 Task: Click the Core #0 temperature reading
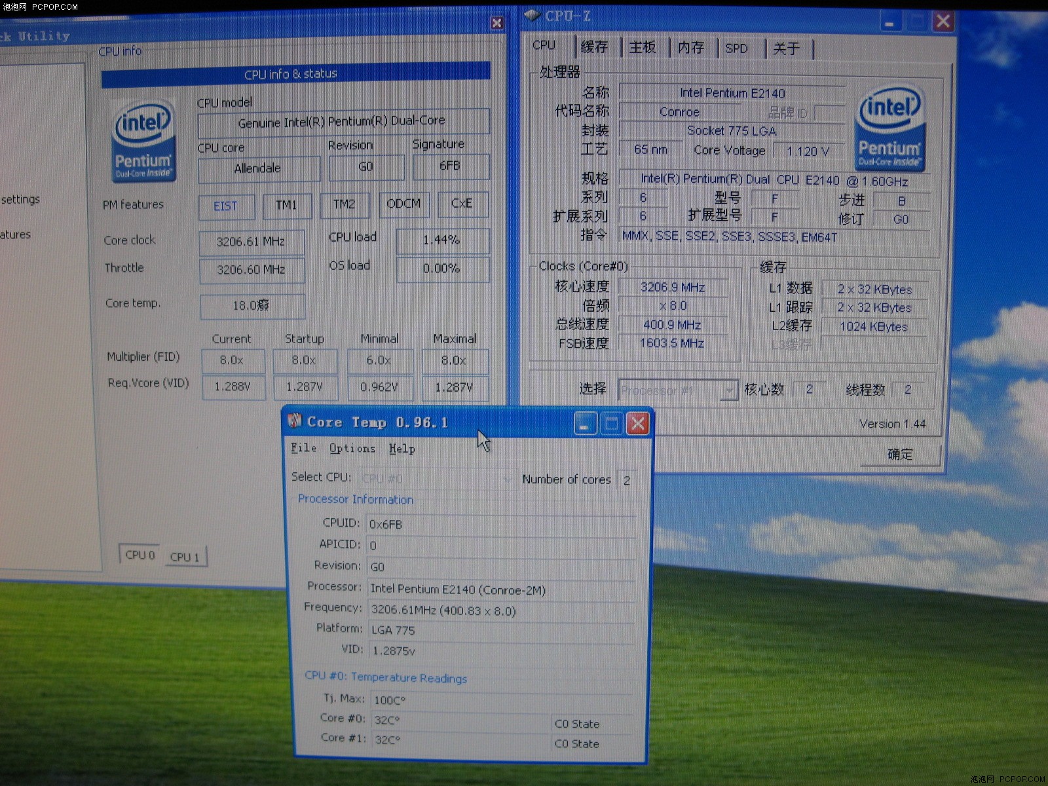pos(461,720)
